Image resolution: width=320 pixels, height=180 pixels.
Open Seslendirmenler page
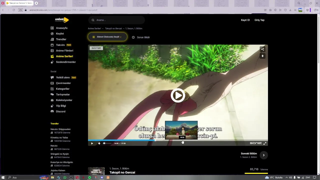click(63, 62)
